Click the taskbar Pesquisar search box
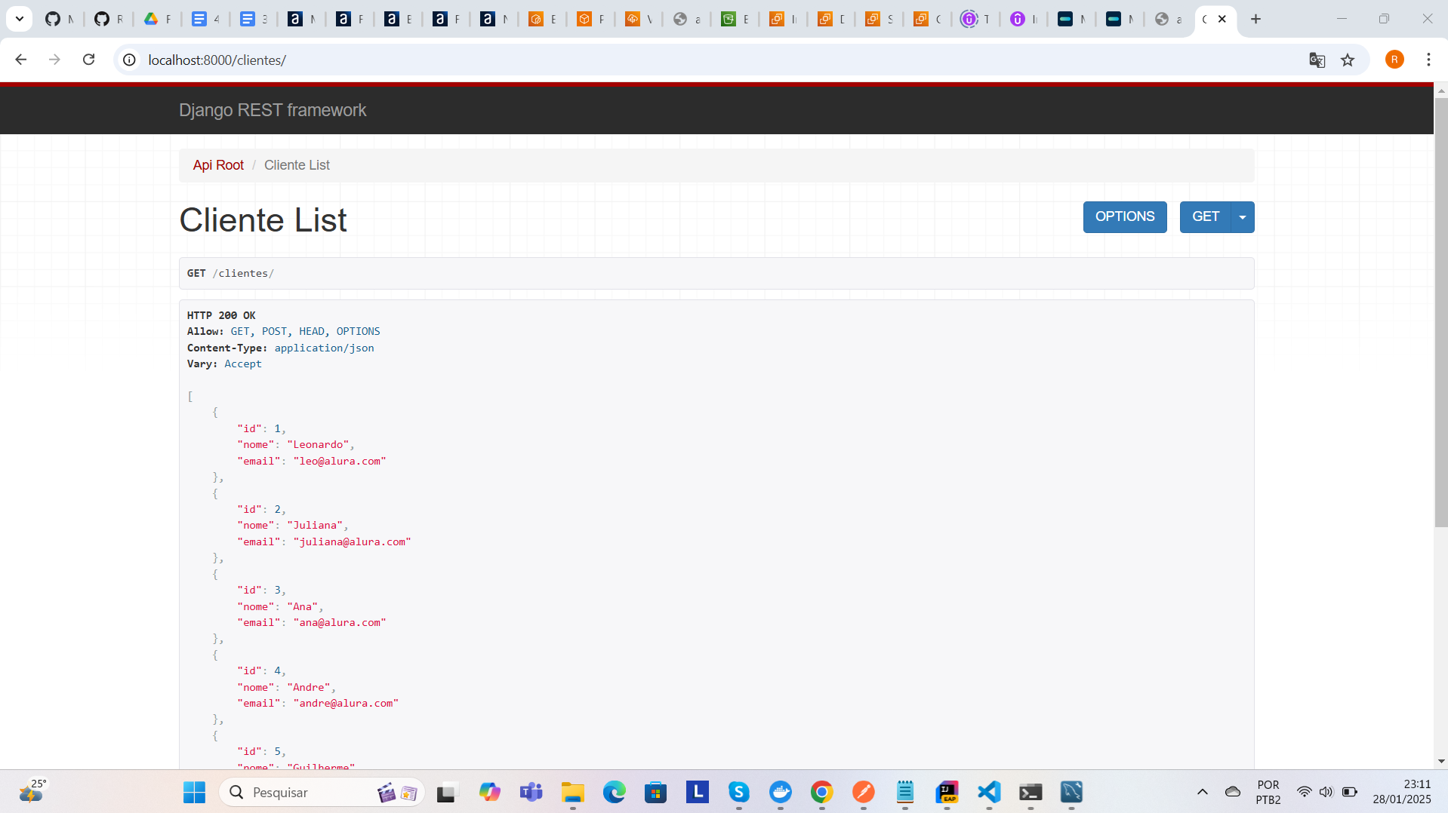Image resolution: width=1448 pixels, height=813 pixels. click(322, 793)
